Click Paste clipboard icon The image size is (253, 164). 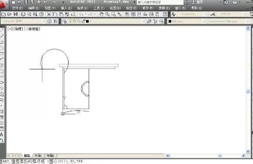[61, 14]
